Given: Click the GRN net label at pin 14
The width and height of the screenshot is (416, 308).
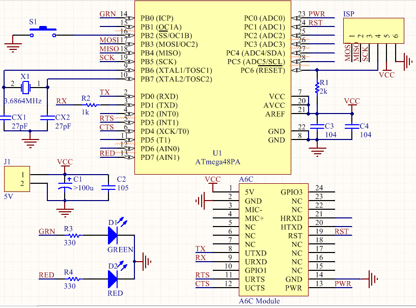Looking at the screenshot, I should (x=108, y=14).
